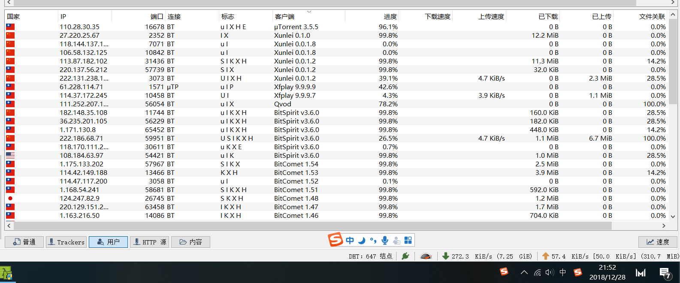Screen dimensions: 680x283
Task: Click the 2.3 MiB uploaded value
Action: click(x=600, y=78)
